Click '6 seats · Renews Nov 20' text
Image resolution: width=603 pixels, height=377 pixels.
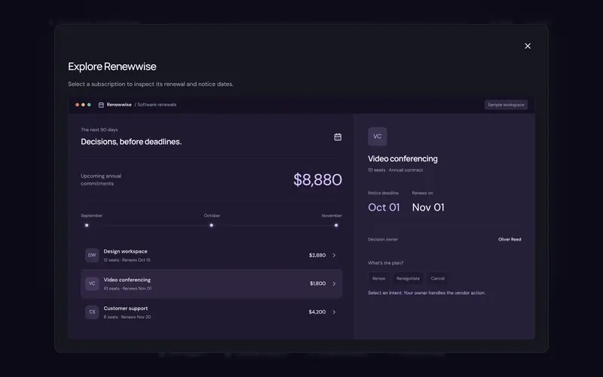[x=127, y=317]
